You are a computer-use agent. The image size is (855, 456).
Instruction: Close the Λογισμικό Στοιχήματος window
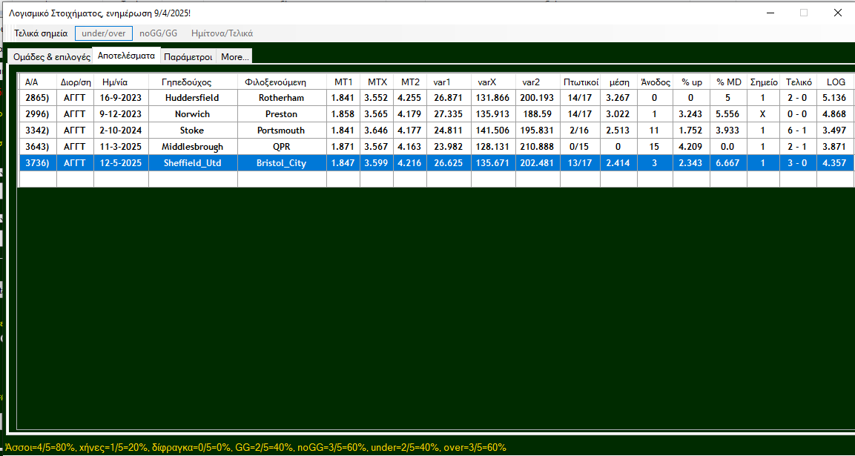(837, 13)
